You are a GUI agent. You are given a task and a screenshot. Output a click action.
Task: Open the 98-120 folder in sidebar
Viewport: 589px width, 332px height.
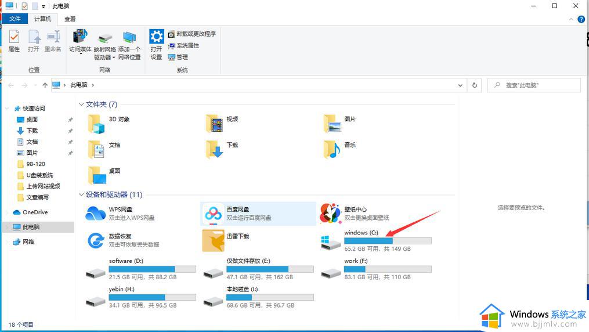tap(35, 164)
